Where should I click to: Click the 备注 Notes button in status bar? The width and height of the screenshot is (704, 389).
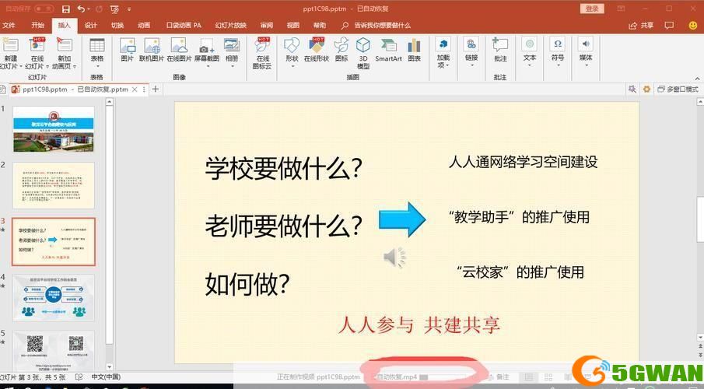click(499, 377)
